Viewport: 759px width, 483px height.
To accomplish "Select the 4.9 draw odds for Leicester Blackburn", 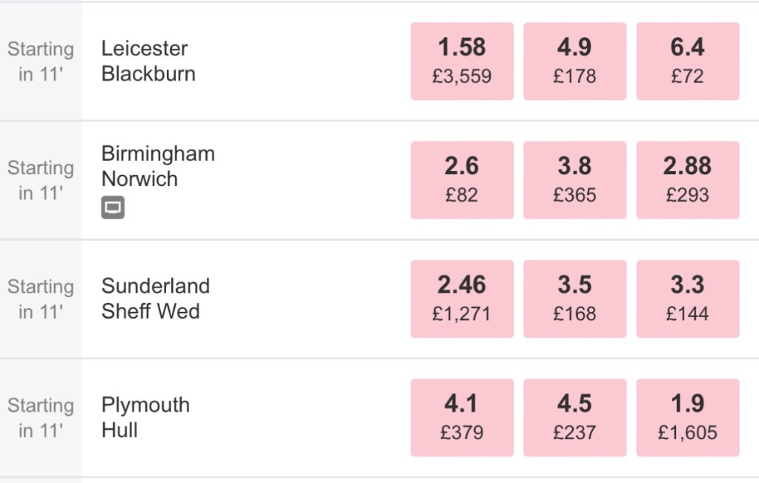I will pos(574,61).
